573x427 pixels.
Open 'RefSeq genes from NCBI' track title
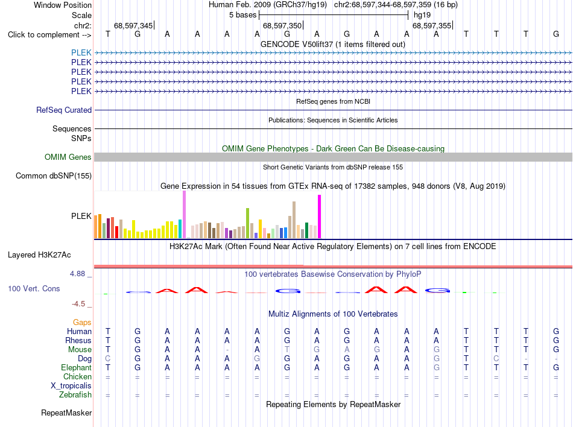(334, 101)
